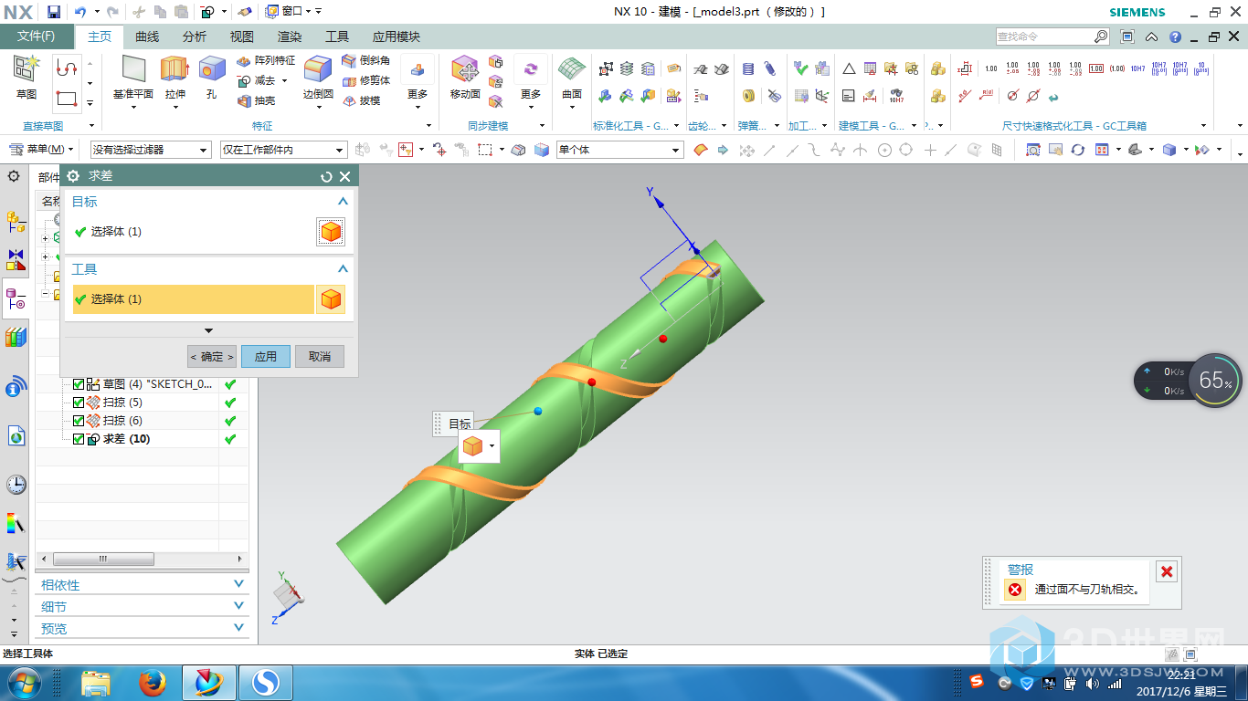Screen dimensions: 1248x701
Task: Click the 10H7 binoculars fit search icon
Action: tap(896, 94)
